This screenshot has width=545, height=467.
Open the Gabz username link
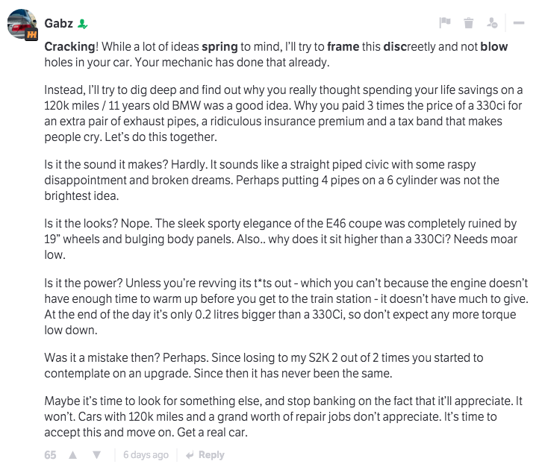(59, 23)
